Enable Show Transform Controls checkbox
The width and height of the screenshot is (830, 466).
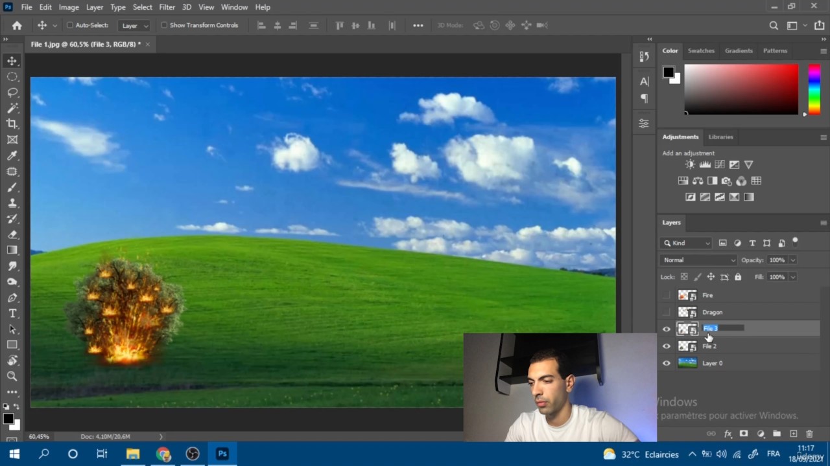[x=164, y=25]
